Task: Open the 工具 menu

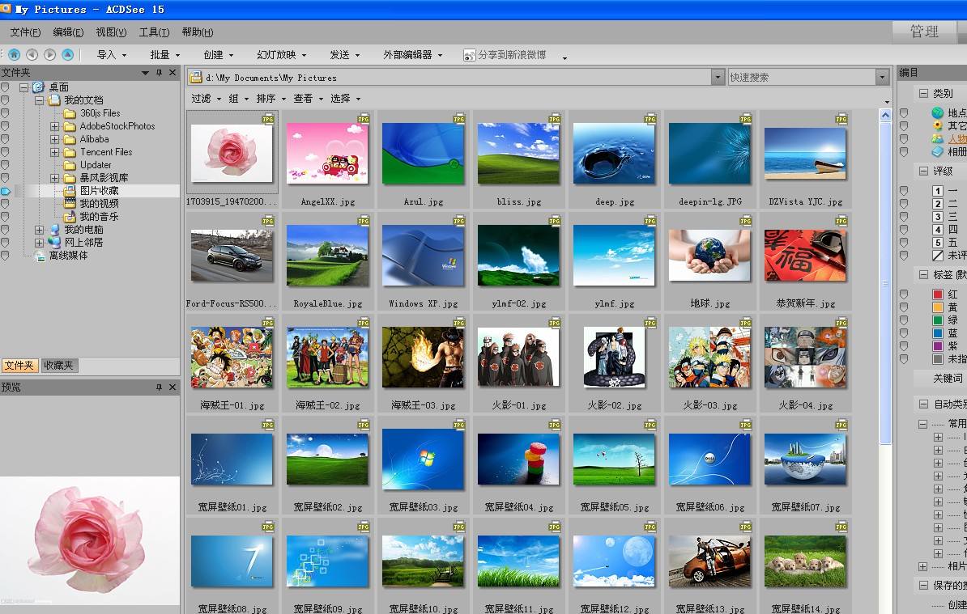Action: pos(153,32)
